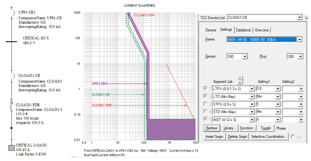Click the Segment List down arrow

pyautogui.click(x=240, y=82)
